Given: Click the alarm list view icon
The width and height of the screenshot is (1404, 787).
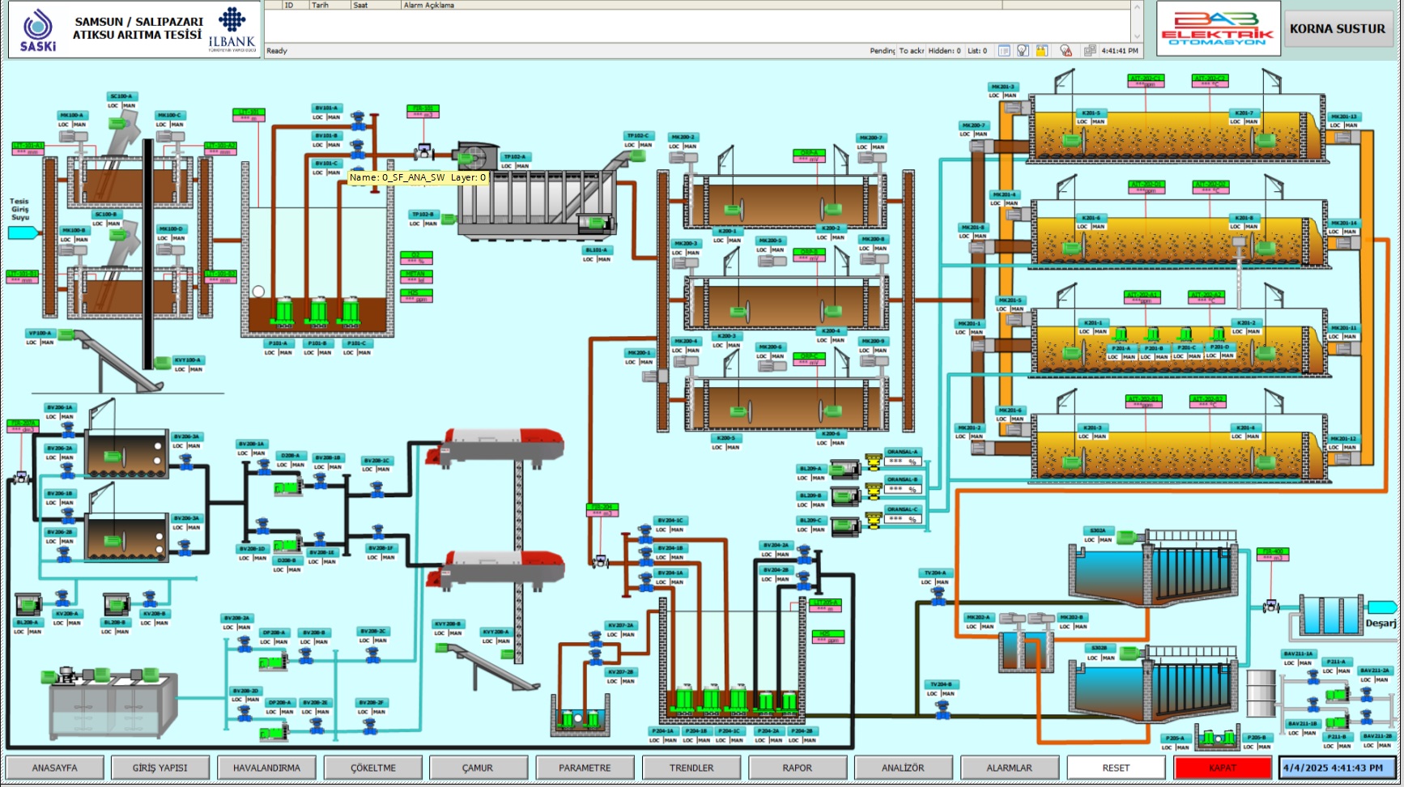Looking at the screenshot, I should 1004,50.
